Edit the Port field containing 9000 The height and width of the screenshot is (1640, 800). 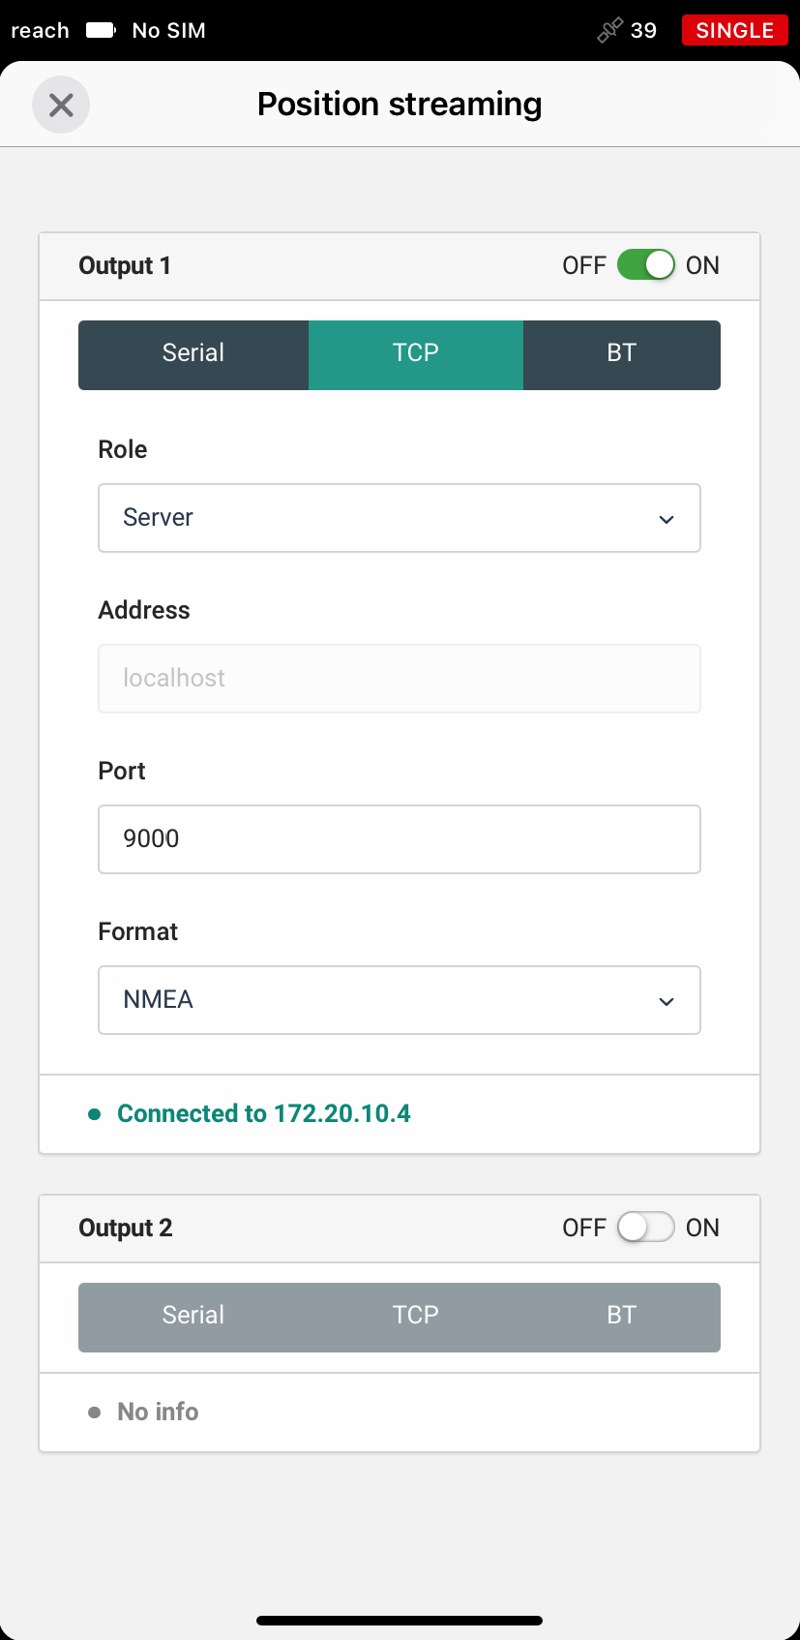click(400, 839)
